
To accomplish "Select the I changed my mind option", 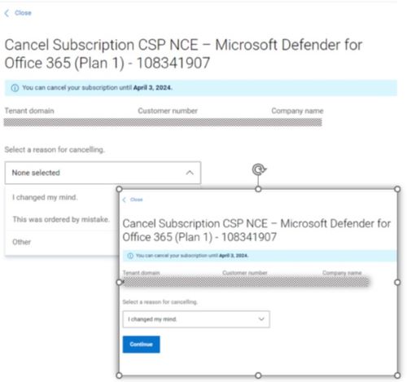I will [x=45, y=197].
